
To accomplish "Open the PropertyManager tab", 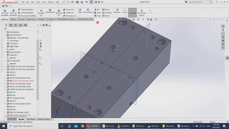I will coord(11,25).
